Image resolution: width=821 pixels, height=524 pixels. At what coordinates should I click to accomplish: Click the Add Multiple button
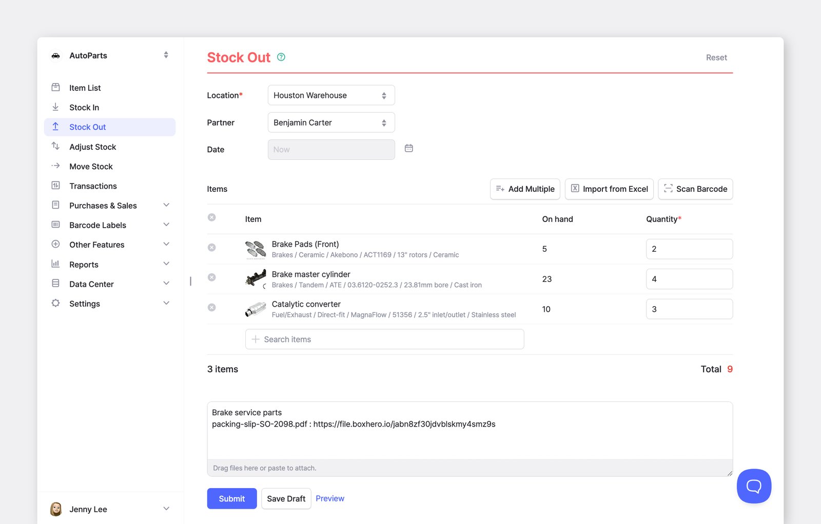525,189
